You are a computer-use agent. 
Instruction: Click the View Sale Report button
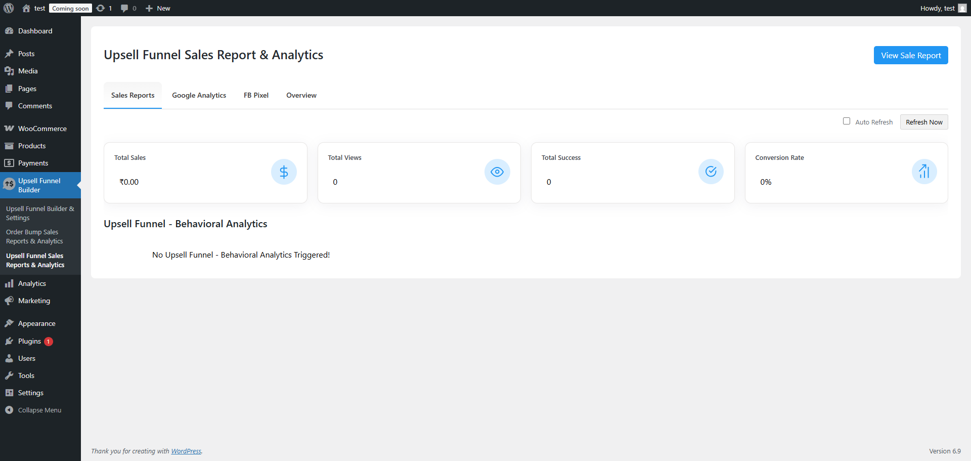click(x=910, y=55)
